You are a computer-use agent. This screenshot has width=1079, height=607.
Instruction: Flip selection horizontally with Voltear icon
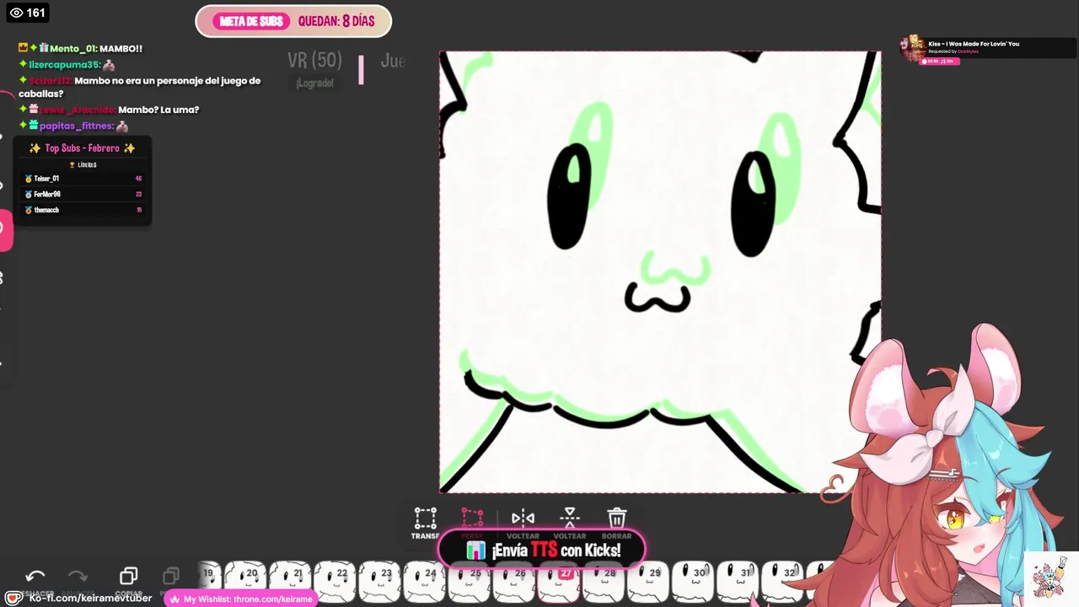pos(523,518)
